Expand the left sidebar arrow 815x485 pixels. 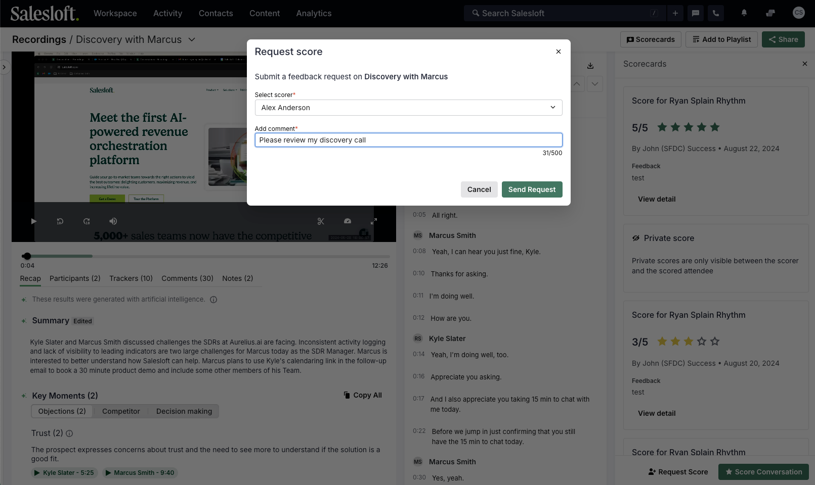coord(4,67)
